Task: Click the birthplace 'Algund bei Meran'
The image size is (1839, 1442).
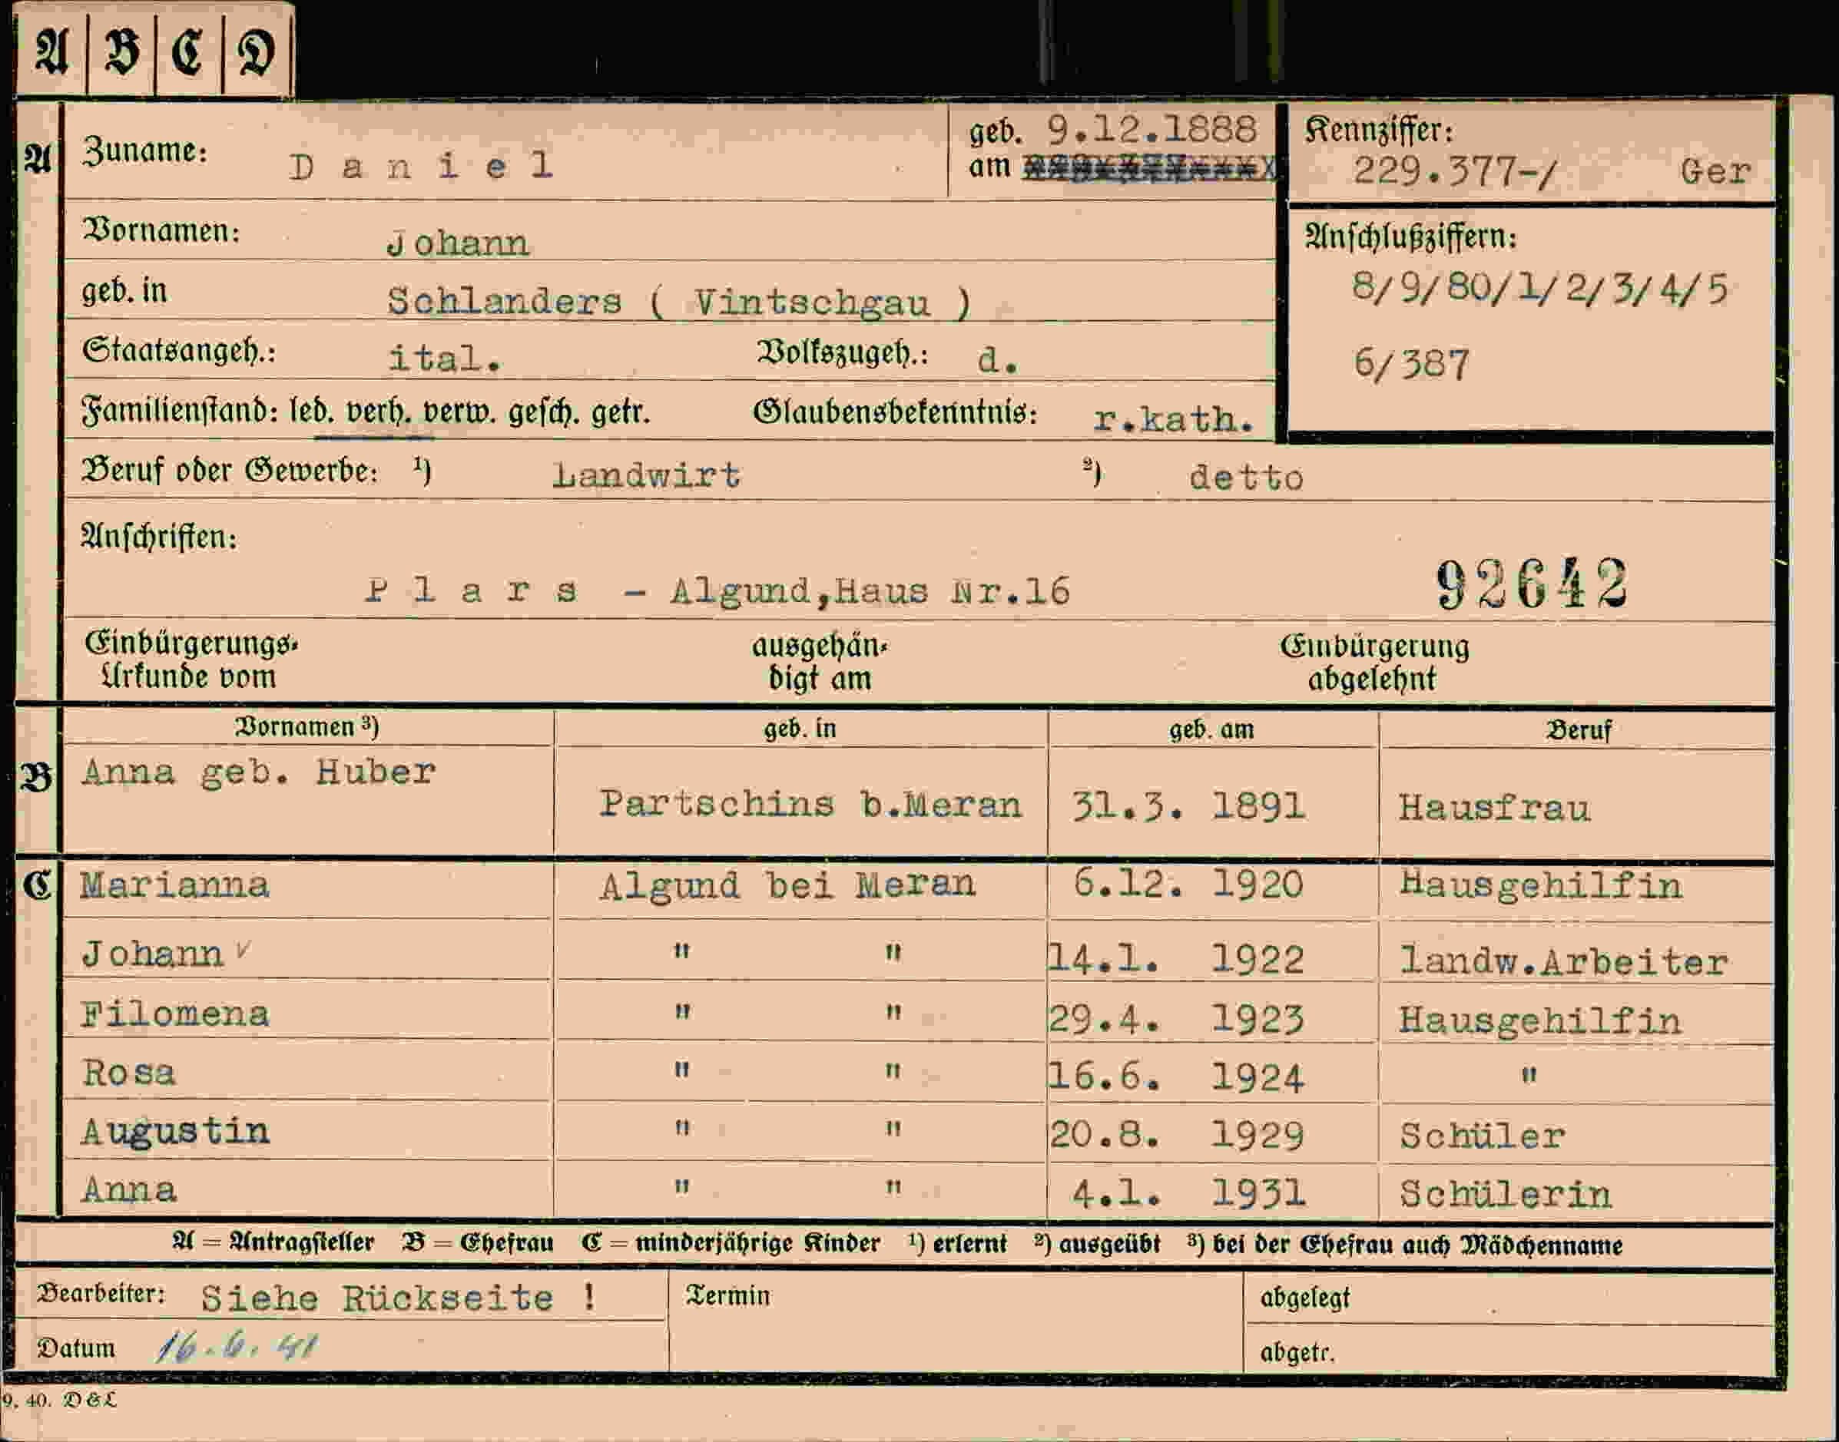Action: [787, 885]
